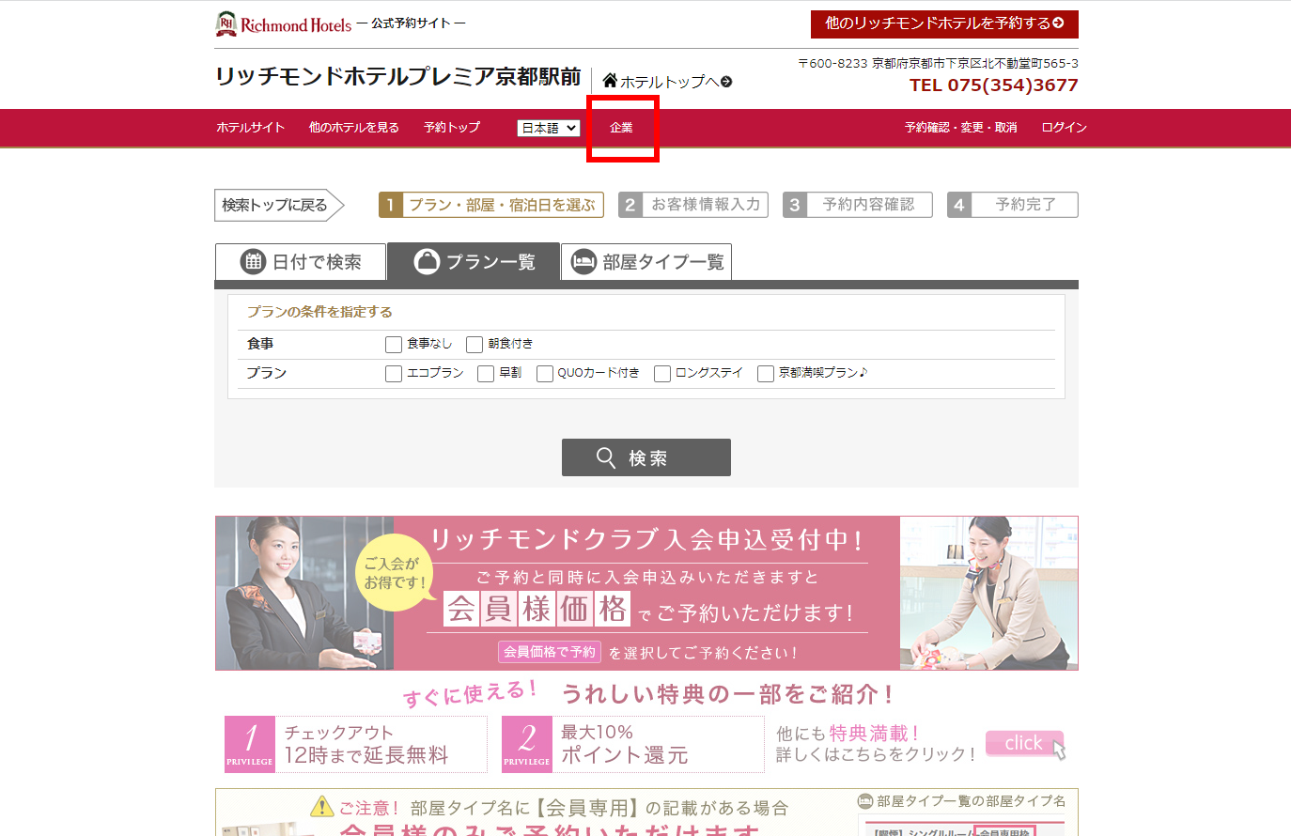
Task: Open 他のホテルを見る in navigation bar
Action: (x=354, y=128)
